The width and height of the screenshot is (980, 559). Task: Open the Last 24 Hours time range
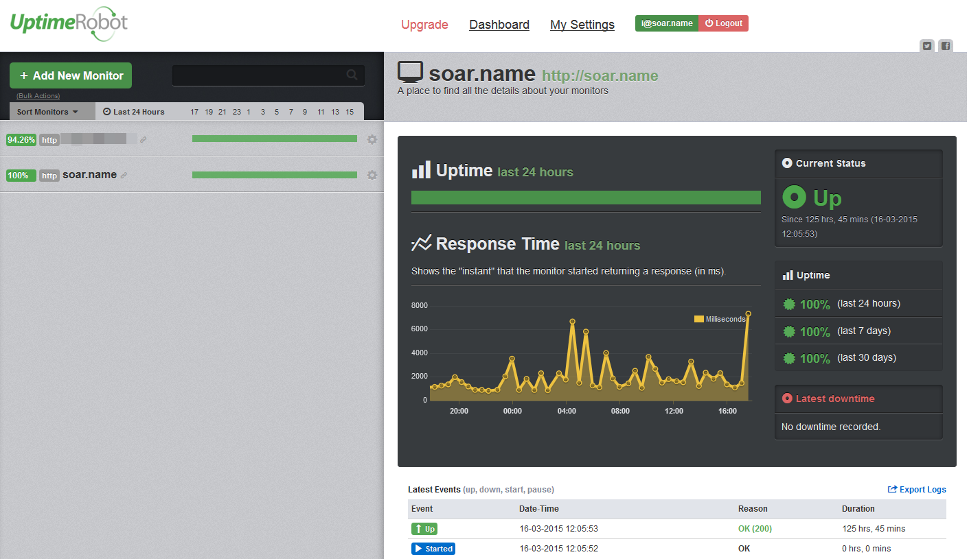tap(134, 112)
